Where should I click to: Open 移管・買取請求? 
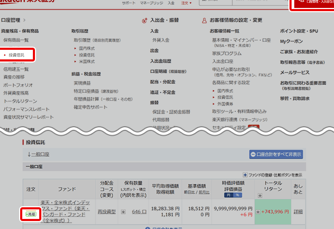[x=295, y=99]
